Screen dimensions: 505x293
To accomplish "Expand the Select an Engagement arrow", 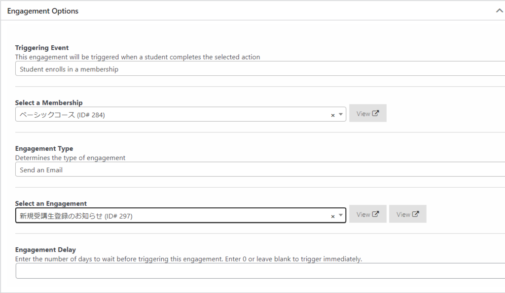I will 340,216.
